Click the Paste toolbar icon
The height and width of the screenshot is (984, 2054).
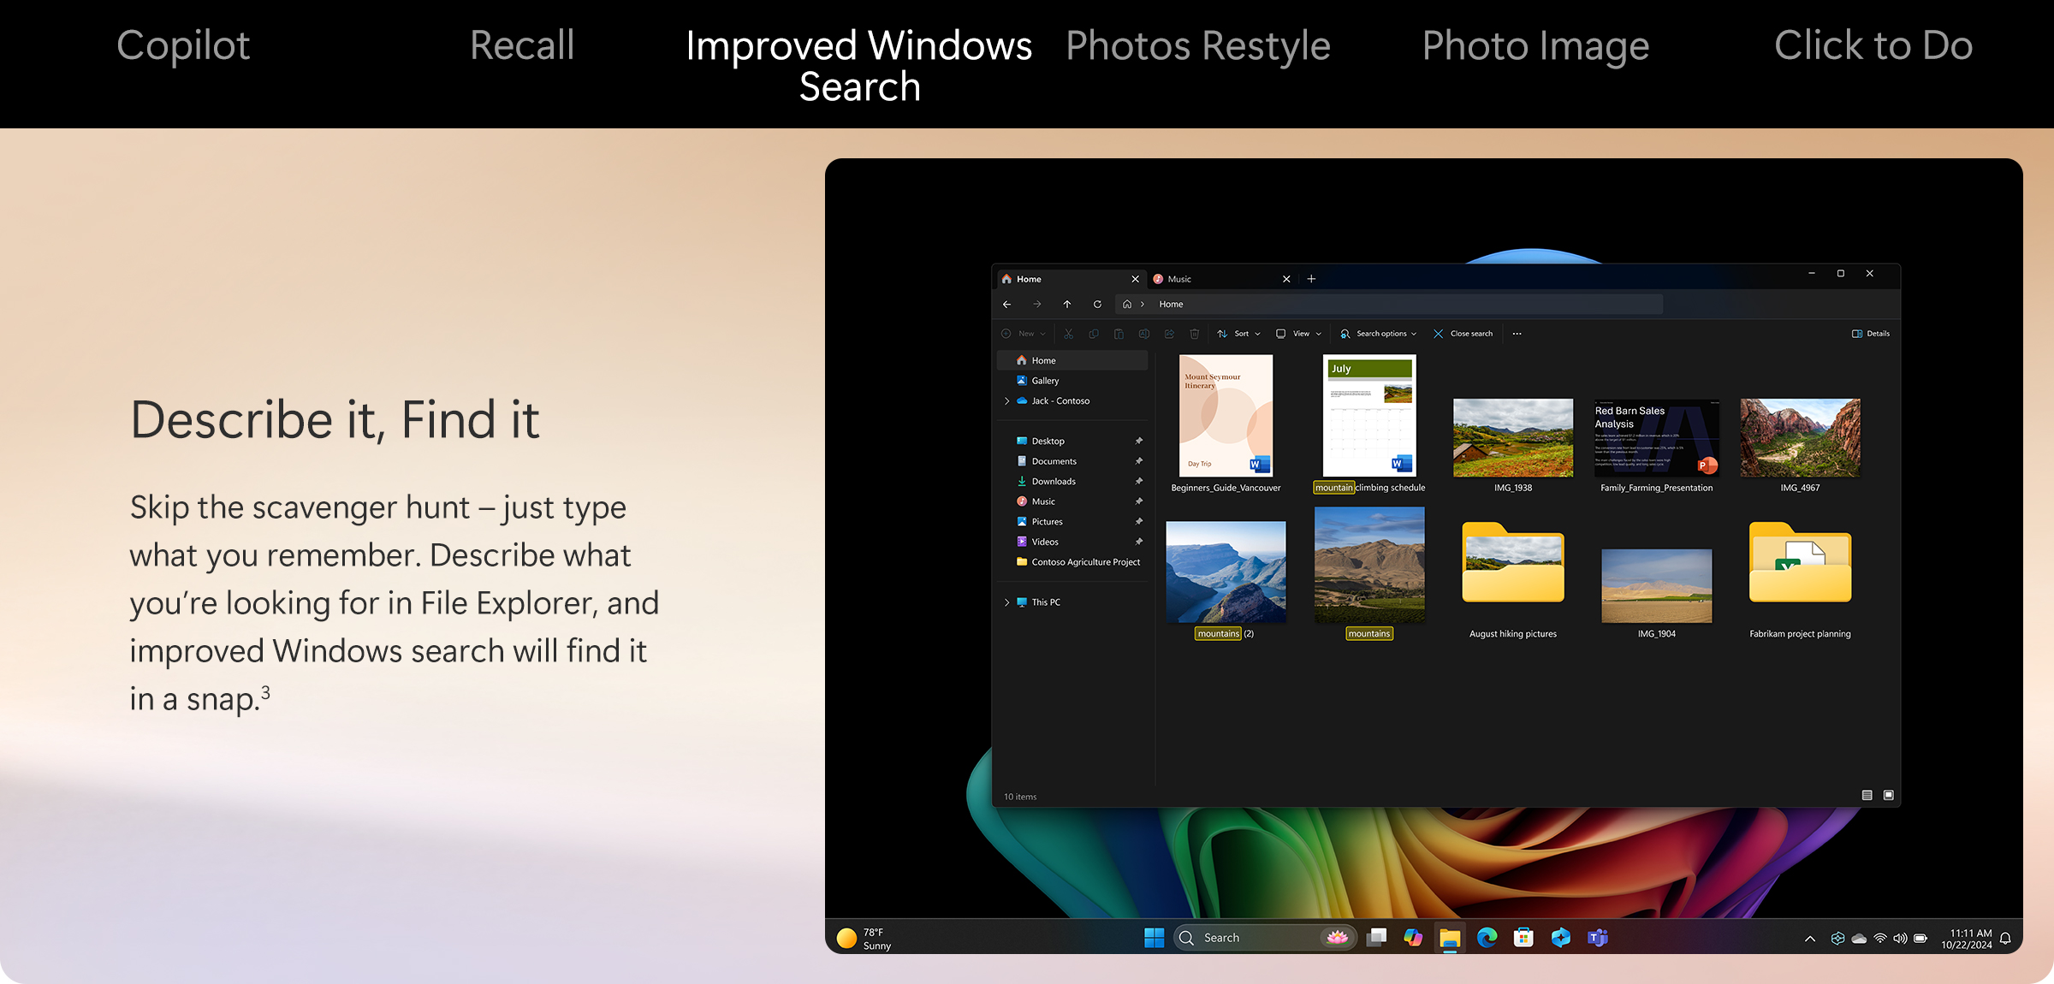coord(1119,334)
